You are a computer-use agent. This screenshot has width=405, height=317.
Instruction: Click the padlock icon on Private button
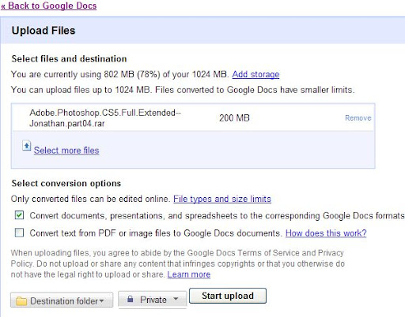131,299
